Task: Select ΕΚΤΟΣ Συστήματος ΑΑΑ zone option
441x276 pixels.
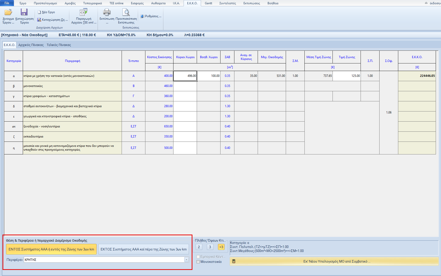Action: pos(143,249)
